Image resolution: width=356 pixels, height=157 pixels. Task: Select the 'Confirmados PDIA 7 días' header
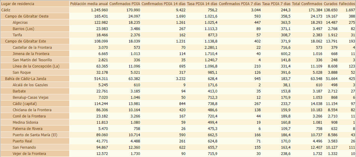click(240, 4)
